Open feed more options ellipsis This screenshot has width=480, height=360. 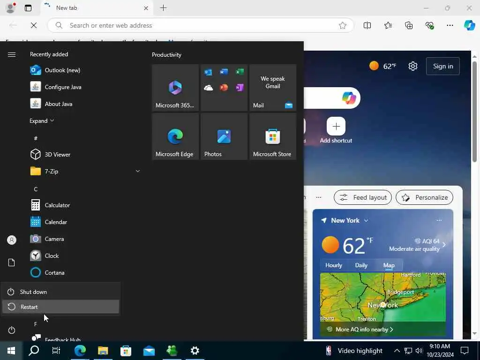(319, 197)
